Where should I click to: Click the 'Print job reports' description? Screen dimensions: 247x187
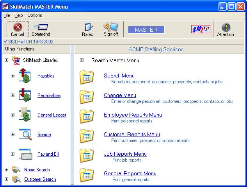coord(127,160)
